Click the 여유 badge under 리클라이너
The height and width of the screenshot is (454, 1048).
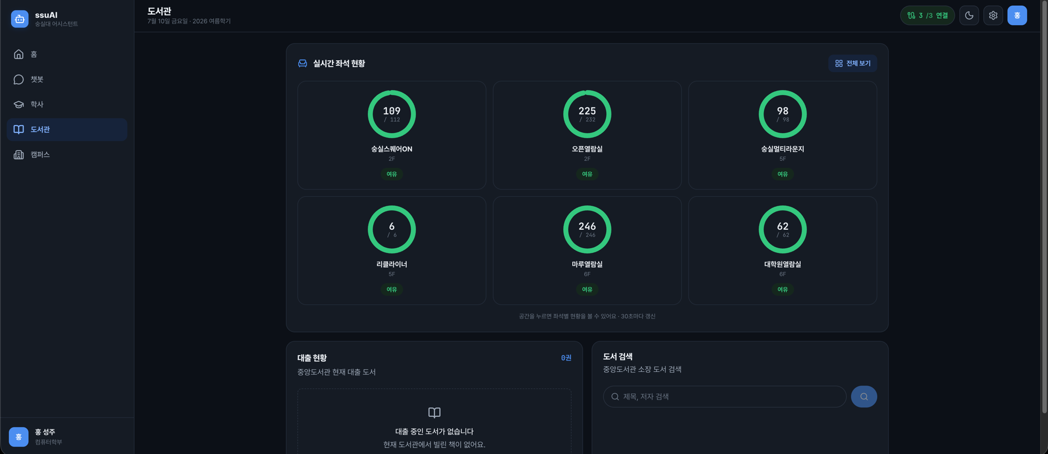(391, 290)
